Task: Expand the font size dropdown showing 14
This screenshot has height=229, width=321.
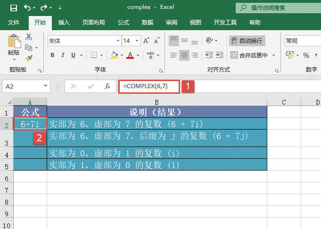Action: click(x=135, y=41)
